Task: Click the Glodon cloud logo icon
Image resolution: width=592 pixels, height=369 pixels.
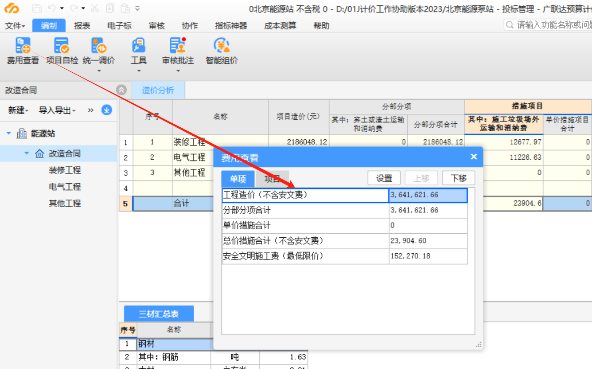Action: coord(12,8)
